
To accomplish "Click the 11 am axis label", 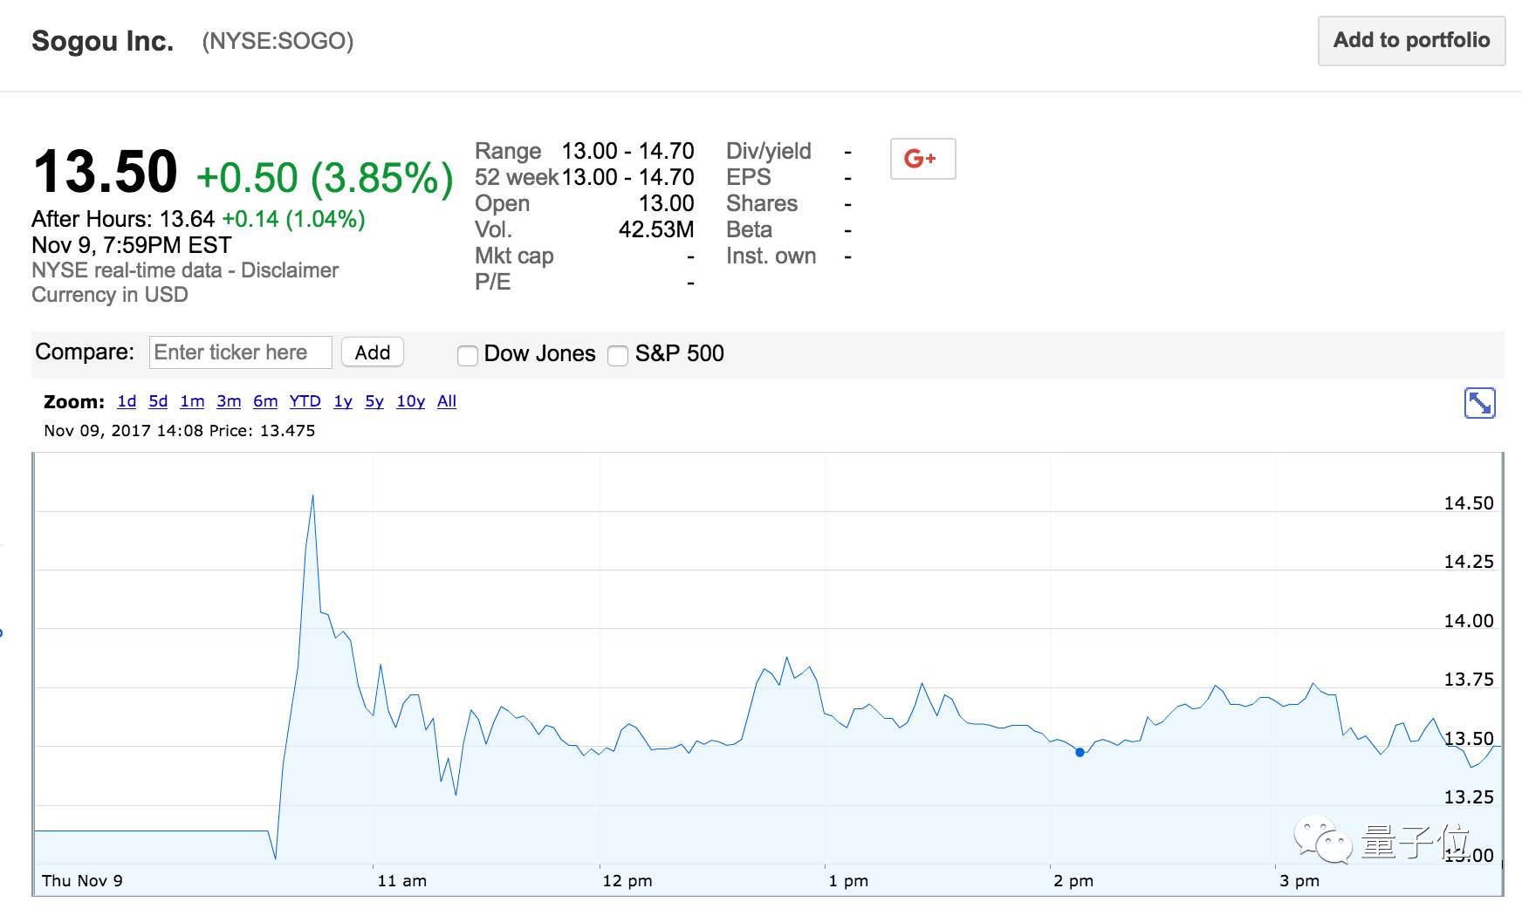I will (402, 881).
